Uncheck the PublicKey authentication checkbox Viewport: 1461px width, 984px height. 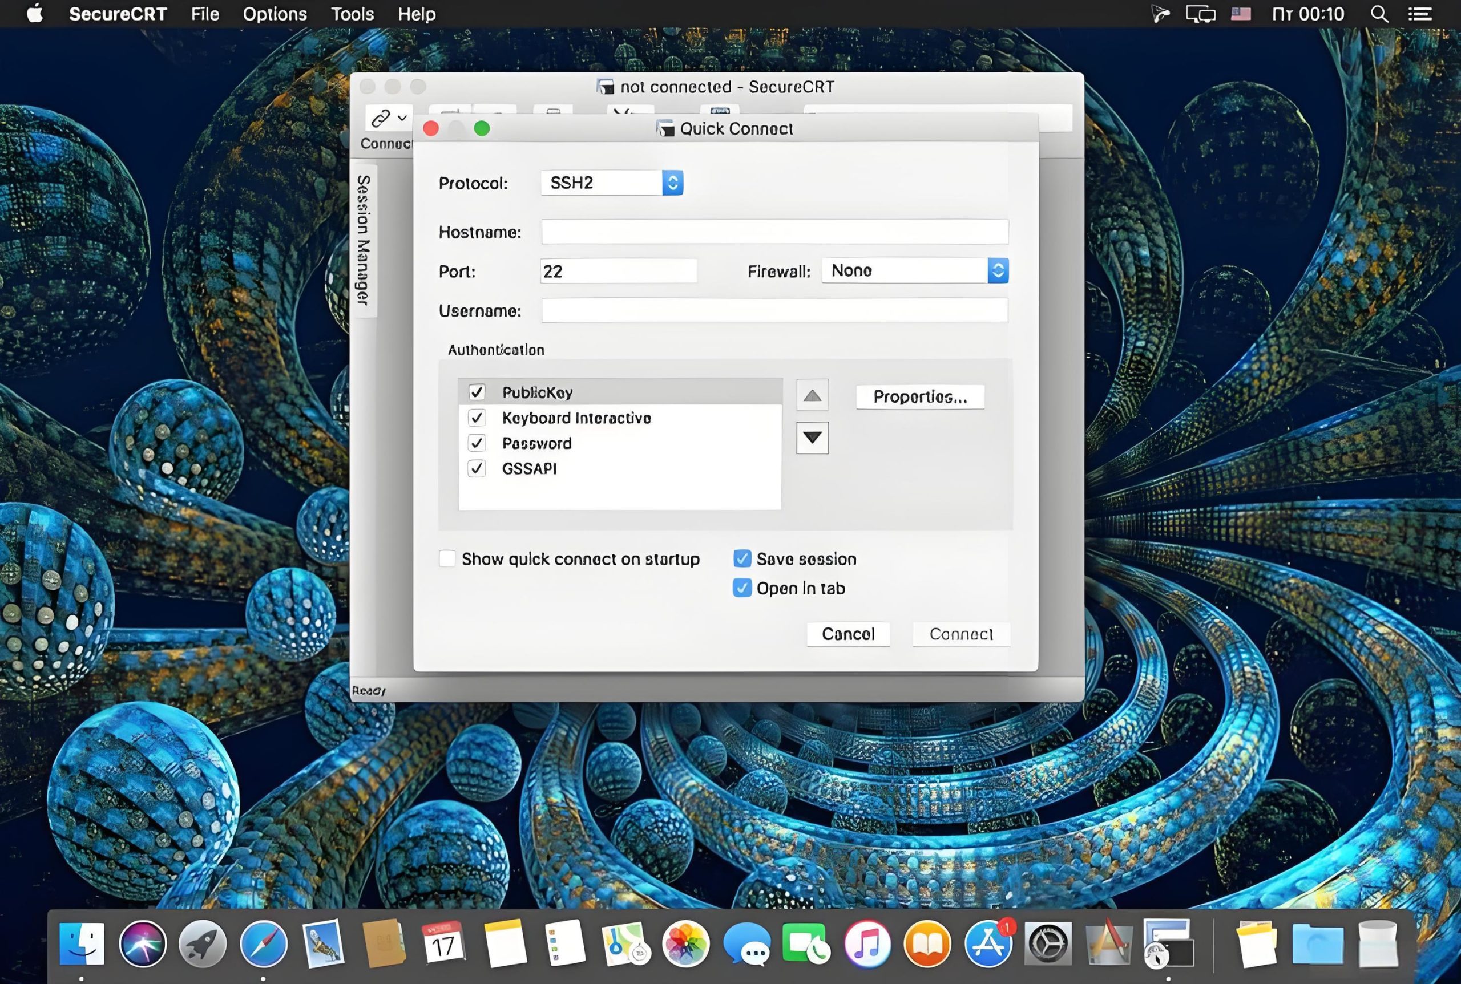[477, 392]
